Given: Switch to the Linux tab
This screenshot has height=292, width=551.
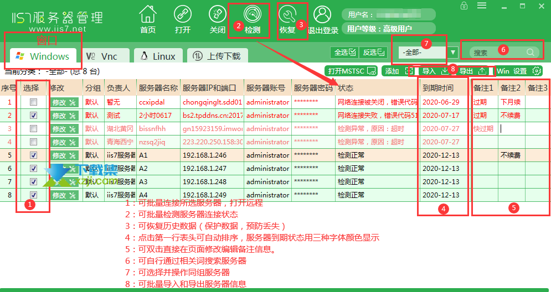Looking at the screenshot, I should pyautogui.click(x=158, y=56).
